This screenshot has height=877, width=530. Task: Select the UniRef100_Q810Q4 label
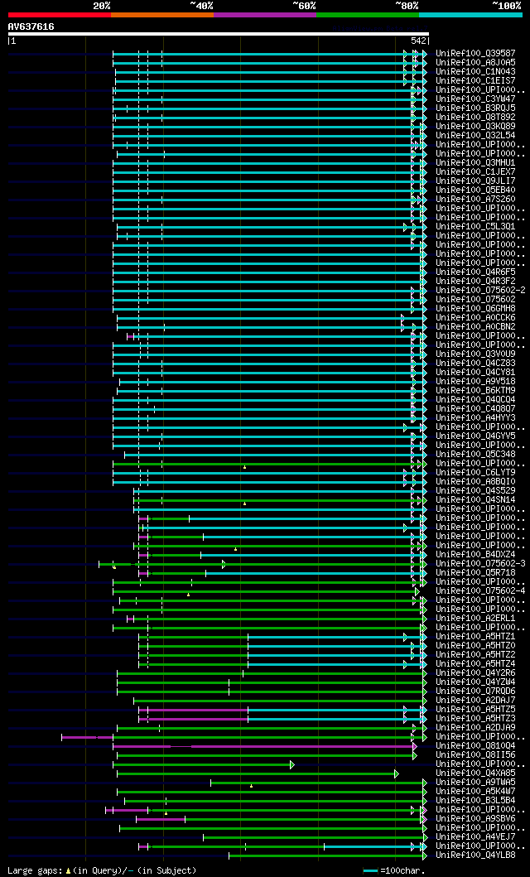pyautogui.click(x=476, y=746)
